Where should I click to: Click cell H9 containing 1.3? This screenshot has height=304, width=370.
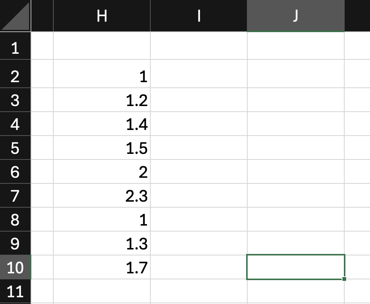coord(102,243)
